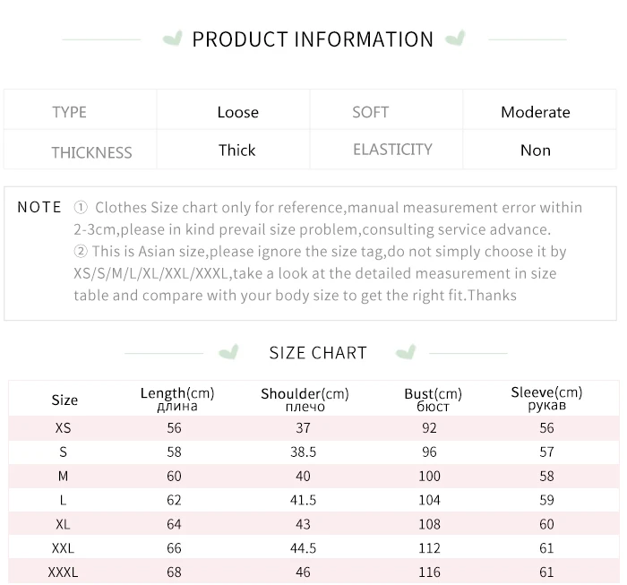Select the Thick value beside THICKNESS
This screenshot has width=627, height=585.
237,151
